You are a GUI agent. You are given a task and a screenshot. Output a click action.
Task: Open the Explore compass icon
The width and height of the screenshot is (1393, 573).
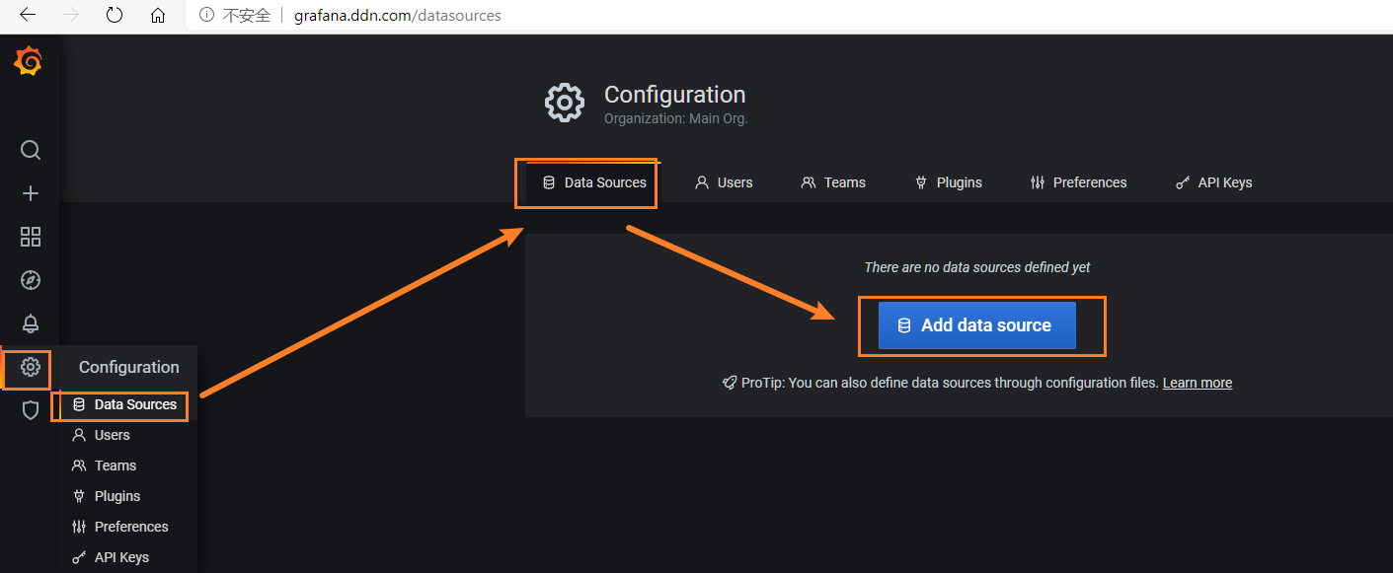[31, 280]
